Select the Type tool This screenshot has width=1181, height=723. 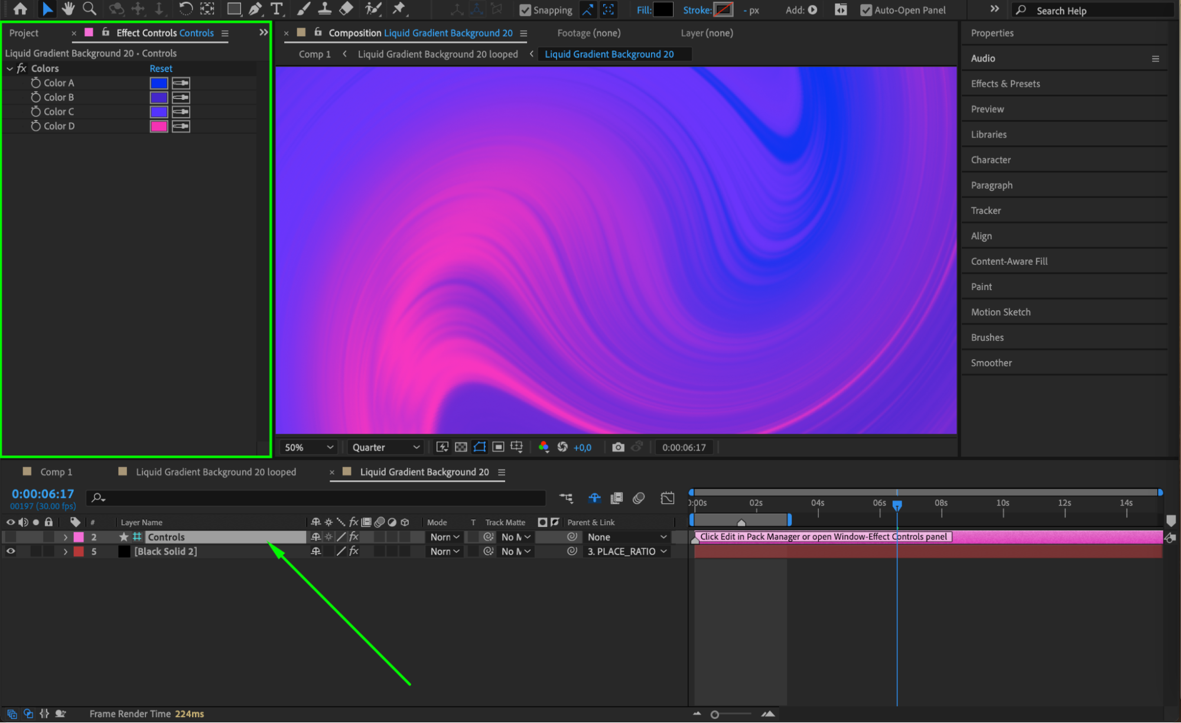tap(276, 9)
